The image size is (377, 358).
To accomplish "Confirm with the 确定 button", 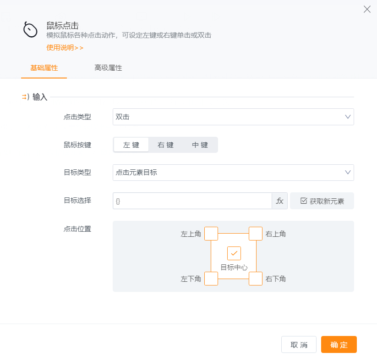I will (x=339, y=345).
